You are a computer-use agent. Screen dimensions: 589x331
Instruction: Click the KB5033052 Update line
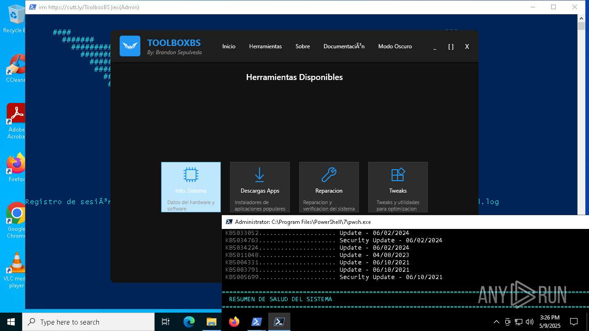coord(317,233)
